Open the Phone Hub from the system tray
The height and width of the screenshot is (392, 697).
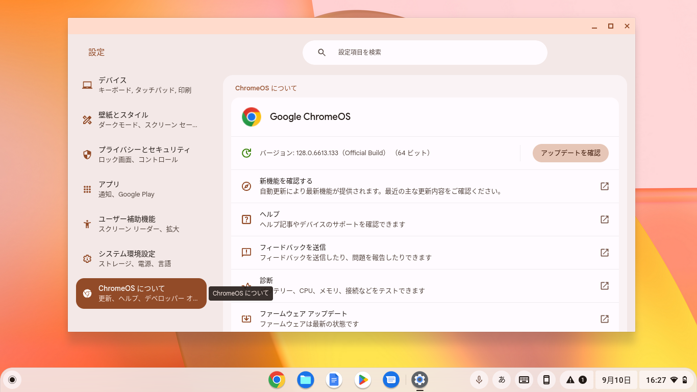[x=546, y=380]
